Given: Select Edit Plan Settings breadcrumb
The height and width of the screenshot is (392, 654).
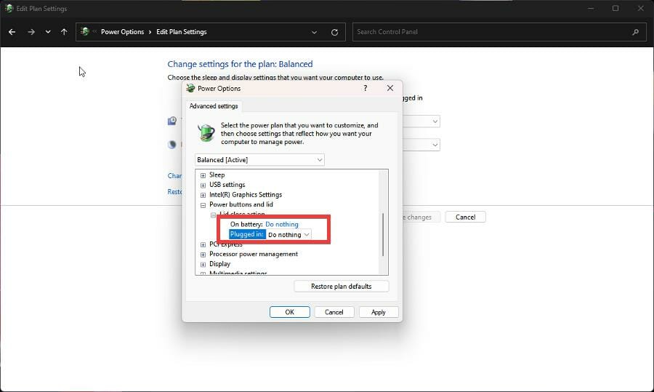Looking at the screenshot, I should pyautogui.click(x=182, y=32).
